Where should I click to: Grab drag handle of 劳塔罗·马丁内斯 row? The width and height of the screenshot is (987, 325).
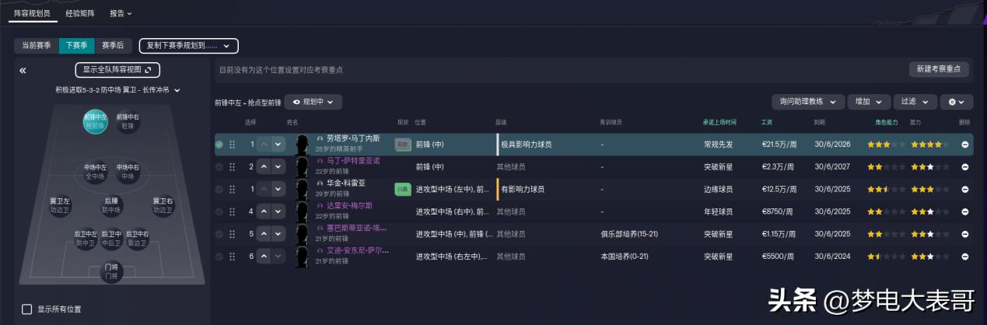point(232,145)
